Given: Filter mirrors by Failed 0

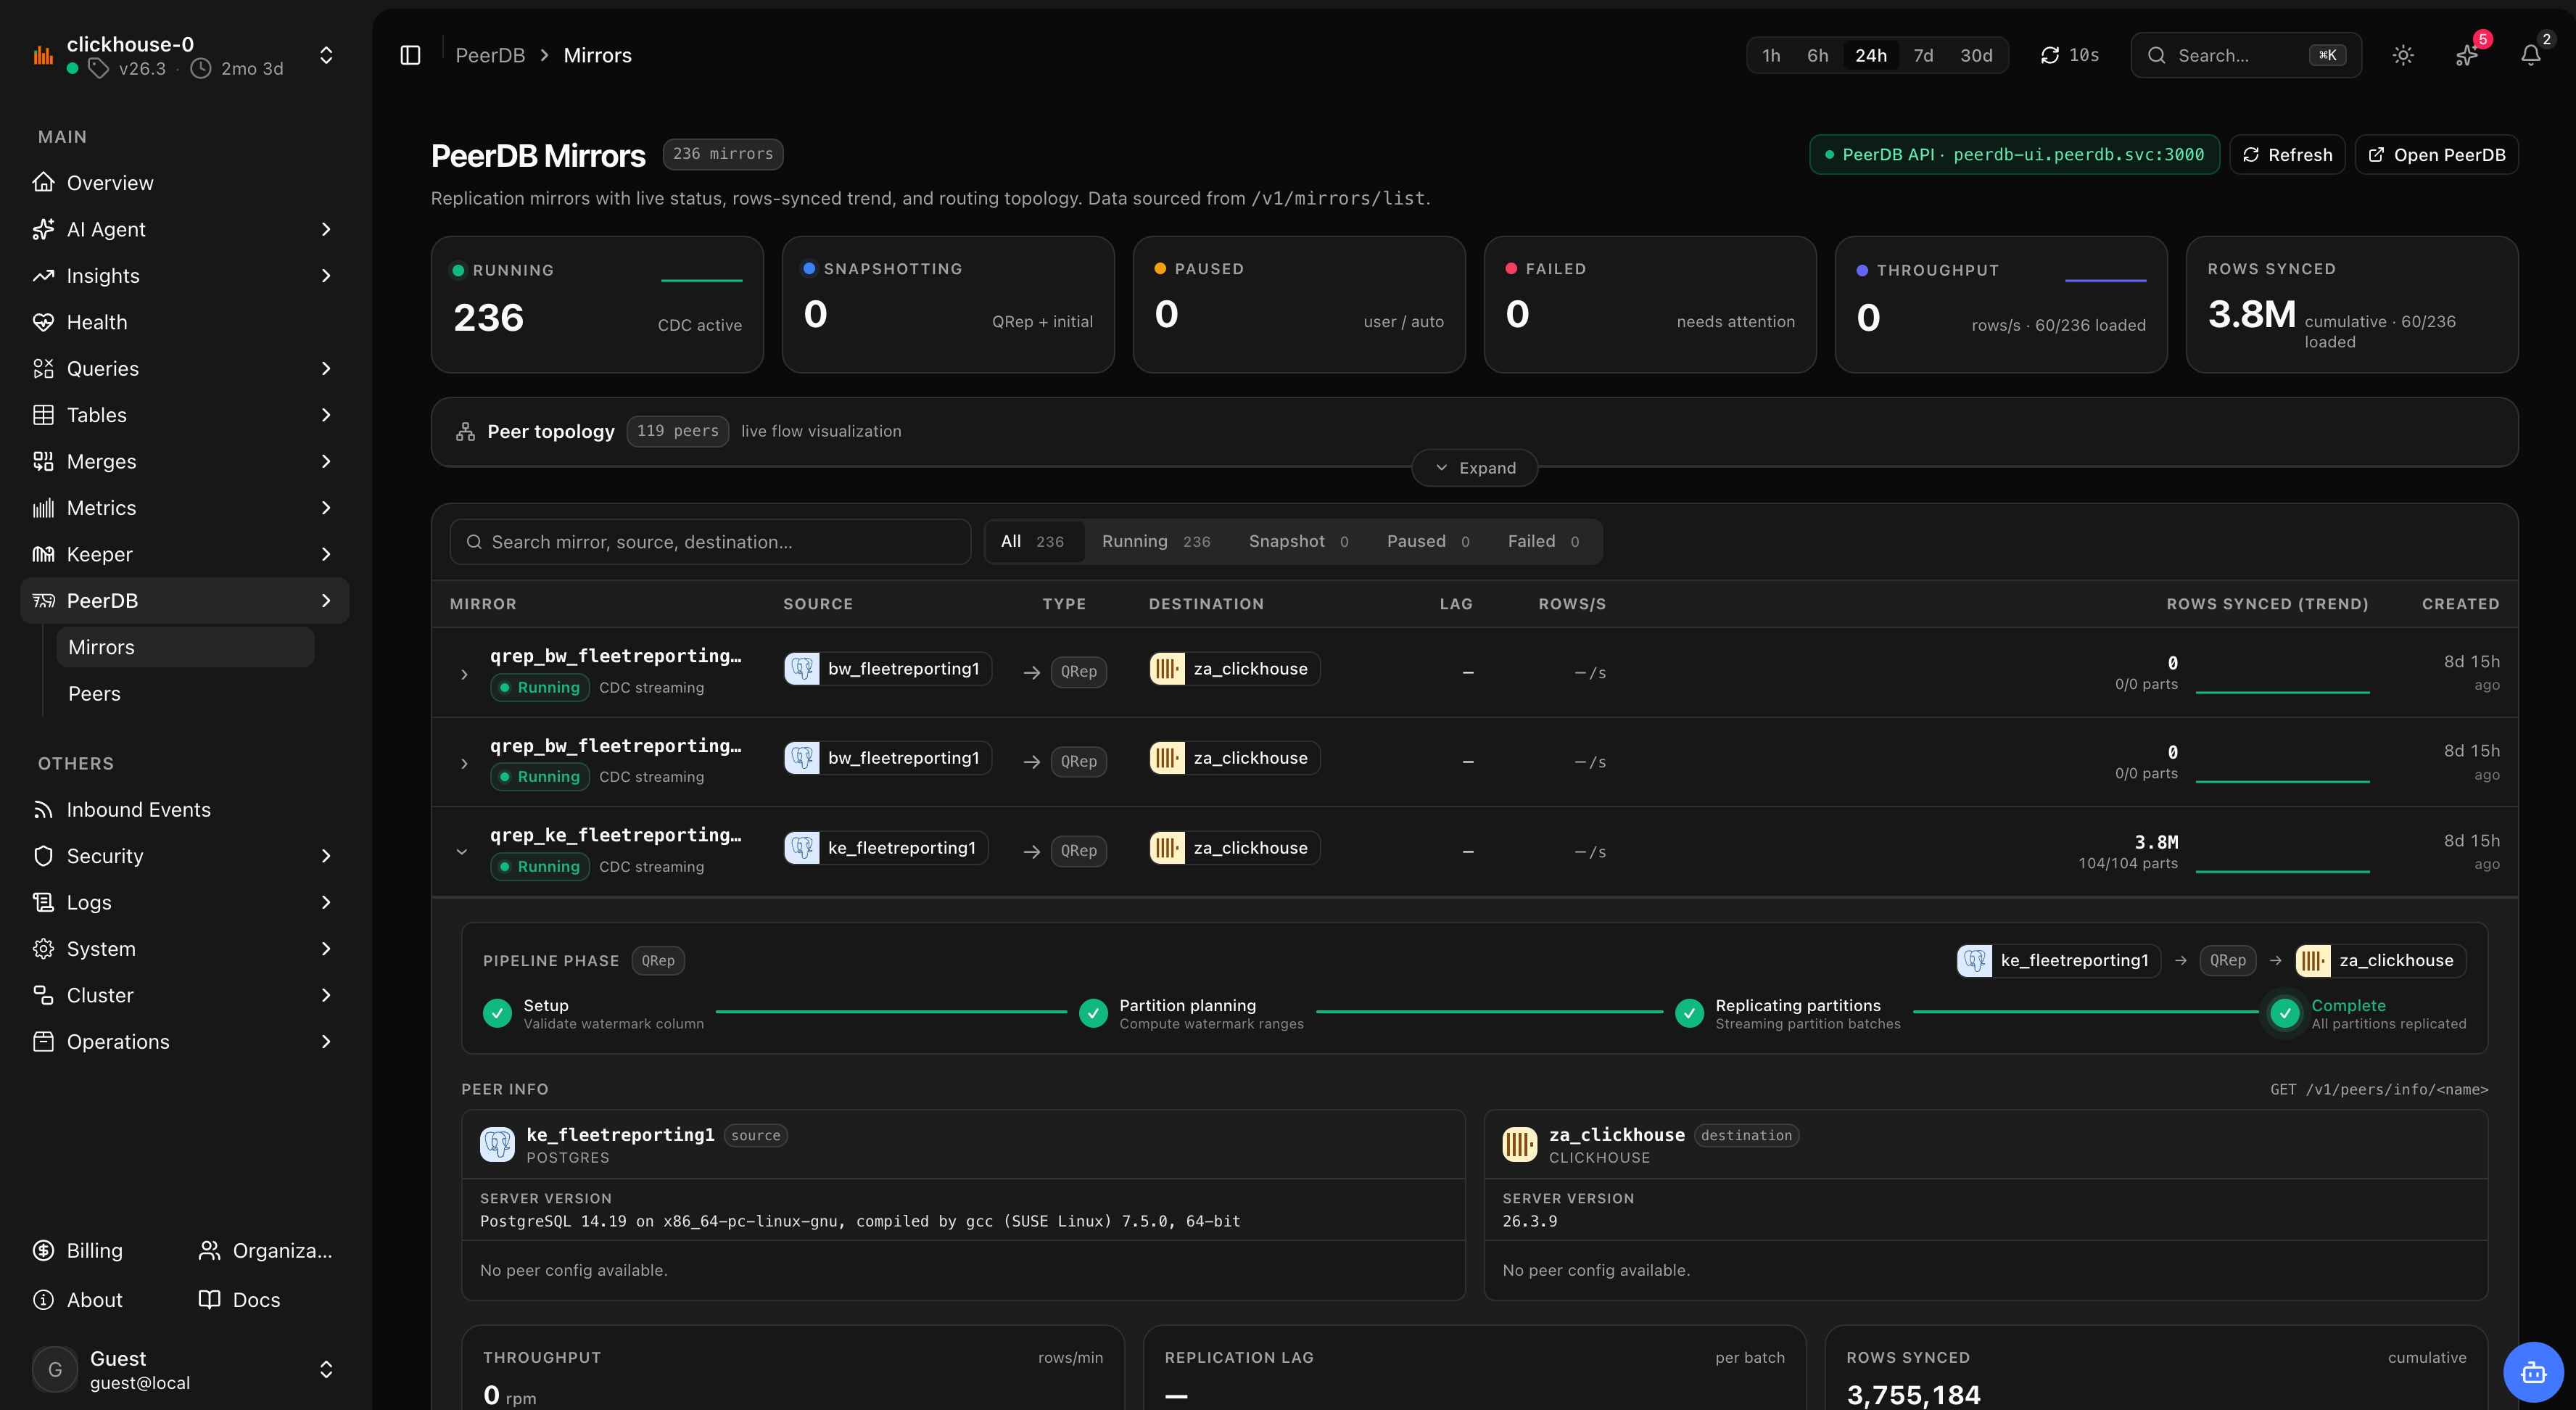Looking at the screenshot, I should pyautogui.click(x=1544, y=541).
